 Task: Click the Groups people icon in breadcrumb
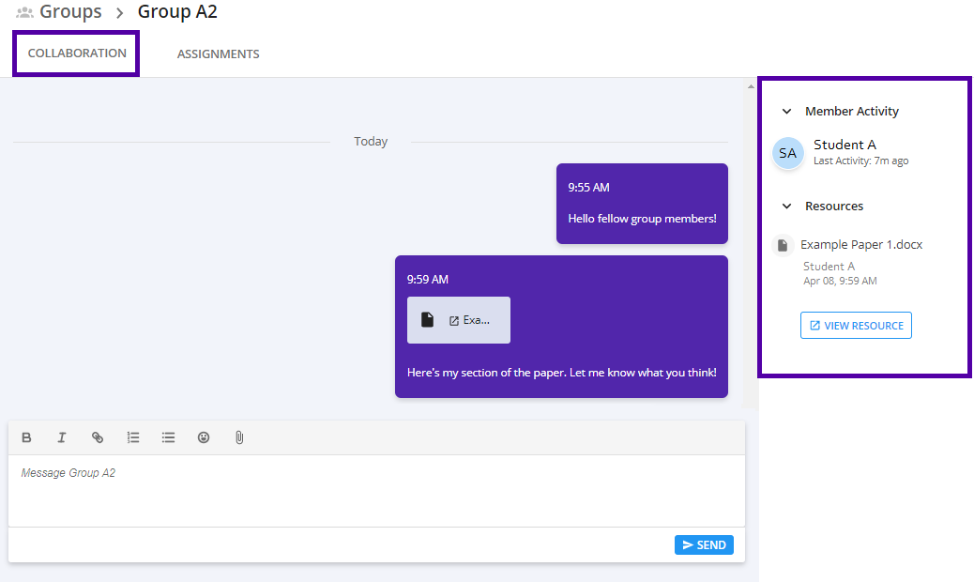click(24, 12)
